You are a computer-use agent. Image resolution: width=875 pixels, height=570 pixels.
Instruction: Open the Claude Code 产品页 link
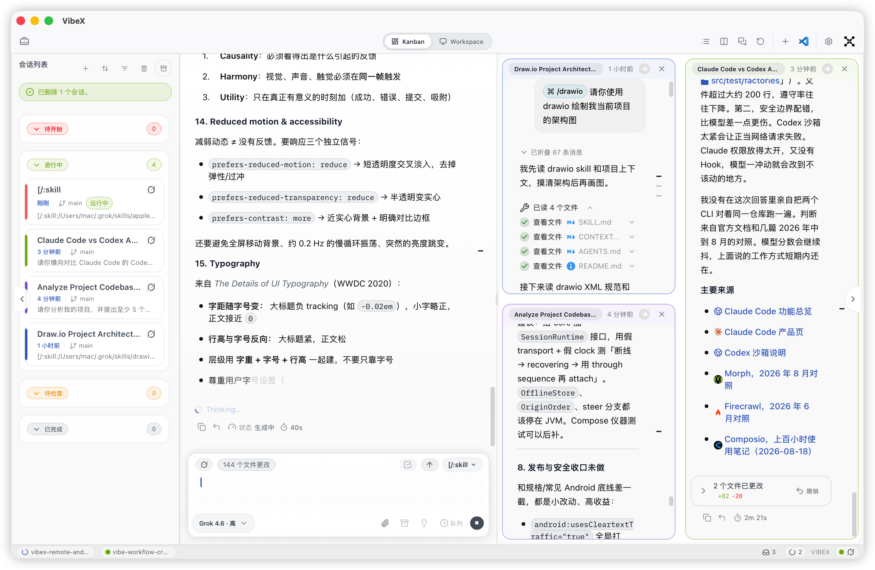[763, 332]
